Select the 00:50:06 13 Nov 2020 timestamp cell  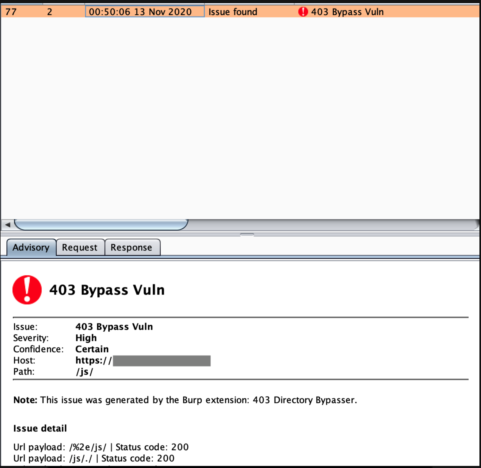click(x=140, y=12)
